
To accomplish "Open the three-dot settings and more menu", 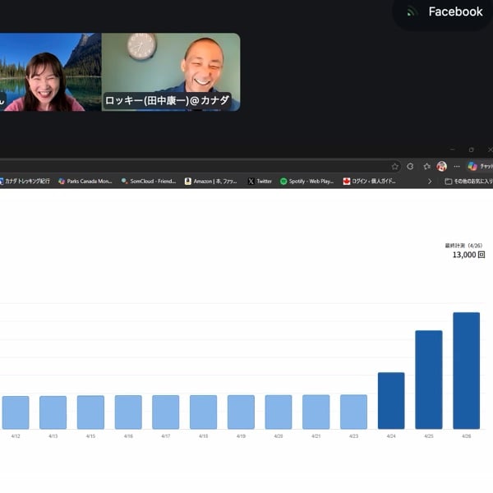I will (x=457, y=166).
